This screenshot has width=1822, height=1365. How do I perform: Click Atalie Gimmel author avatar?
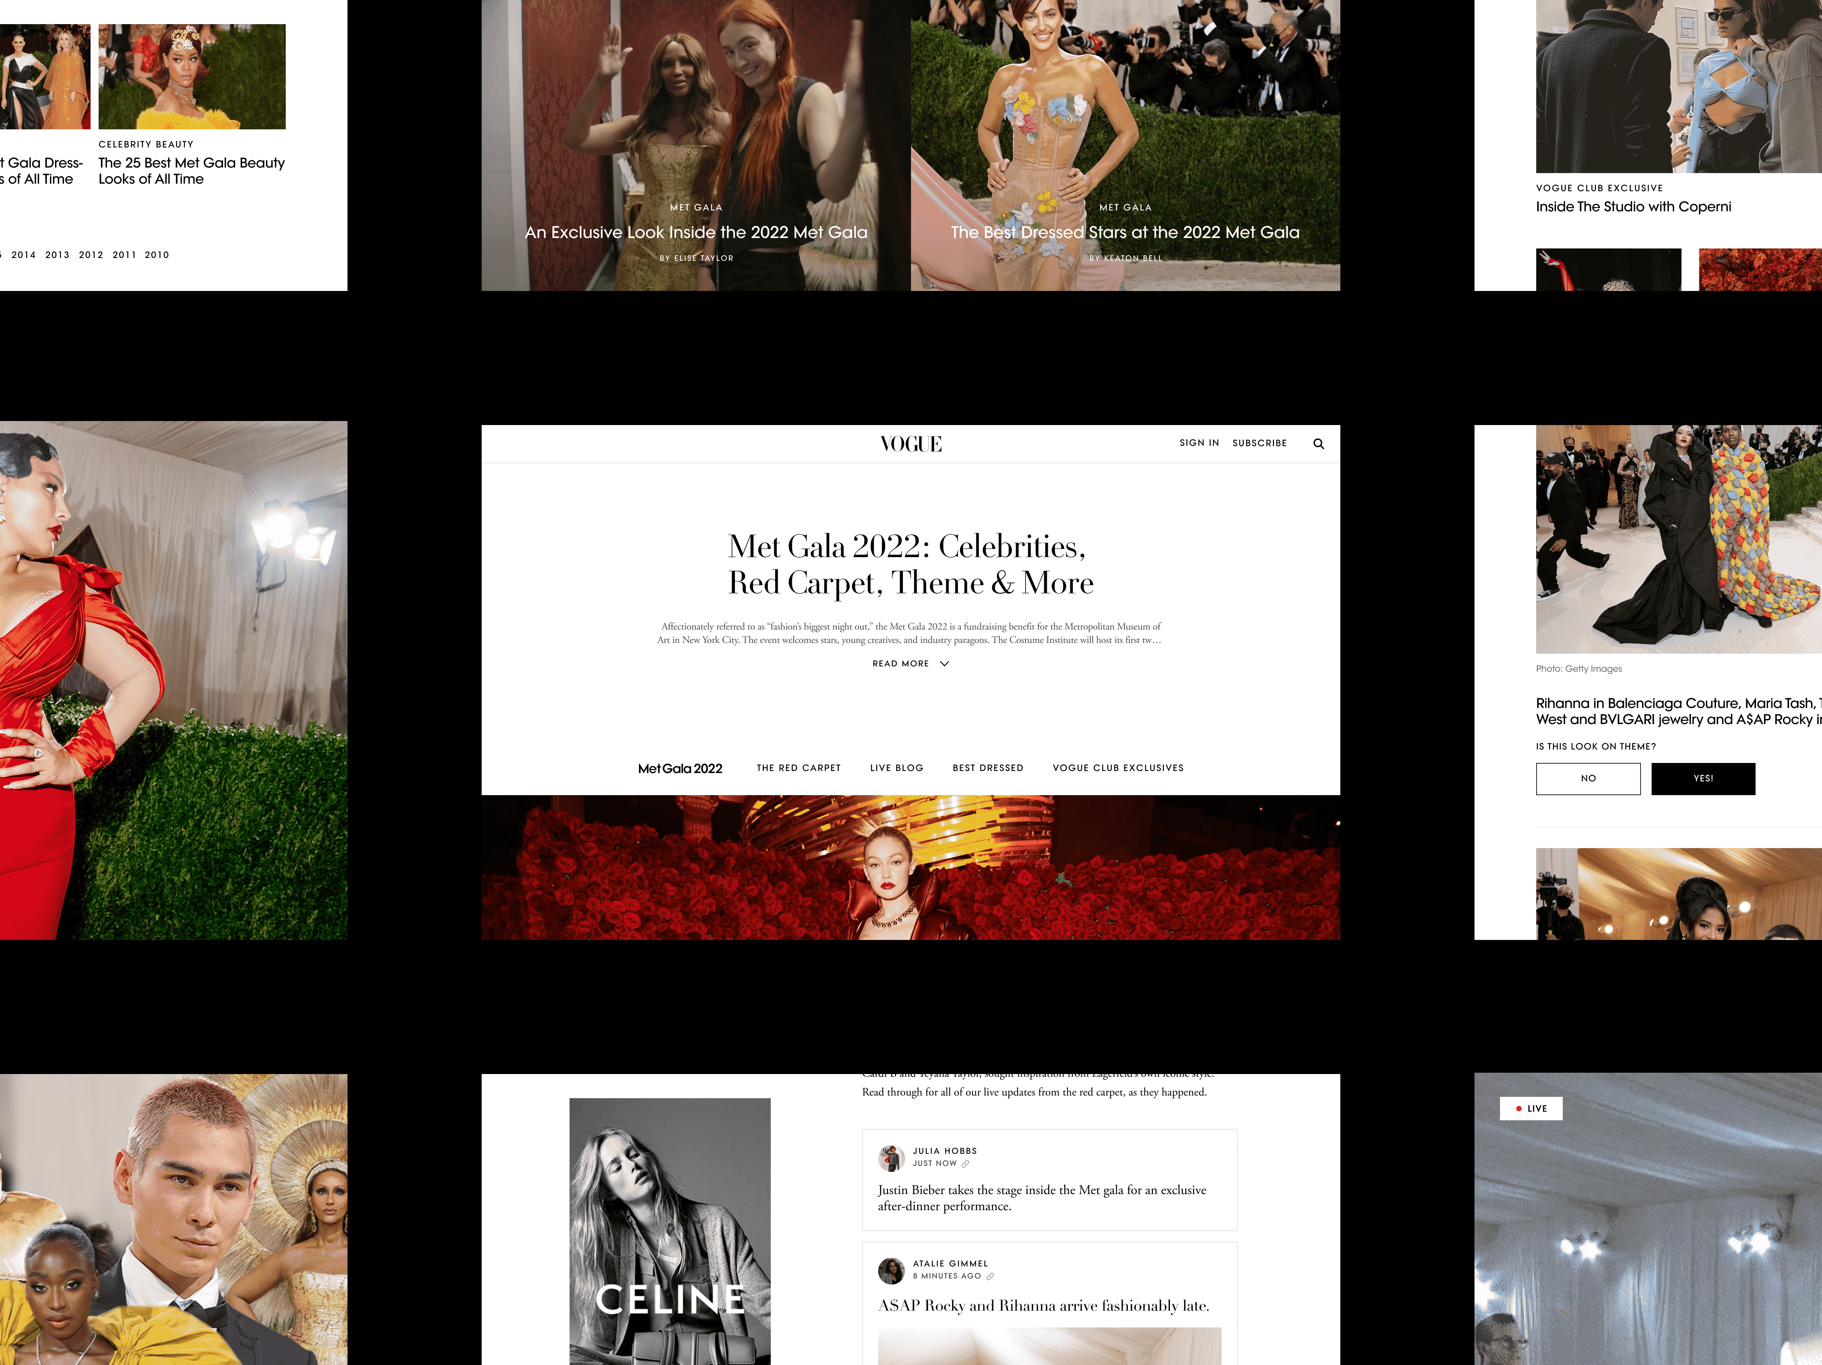pyautogui.click(x=891, y=1270)
